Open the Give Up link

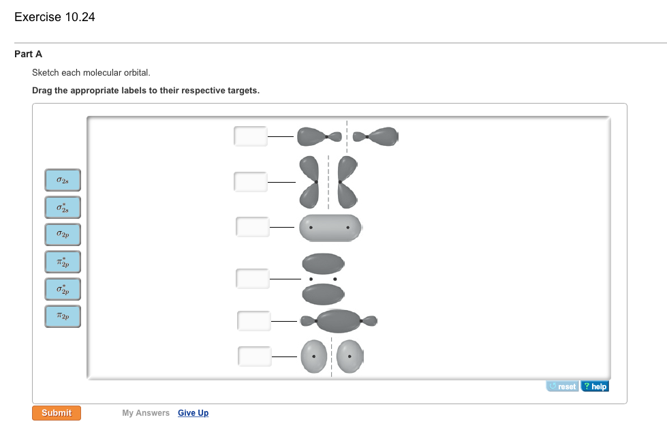coord(193,413)
